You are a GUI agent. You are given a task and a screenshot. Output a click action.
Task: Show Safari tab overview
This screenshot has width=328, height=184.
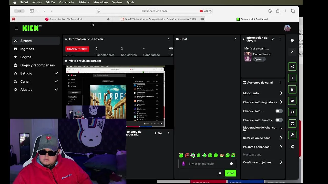click(x=293, y=11)
